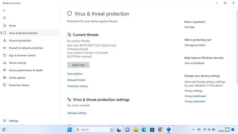Click the App & browser control icon
Viewport: 238px width, 134px height.
point(4,55)
